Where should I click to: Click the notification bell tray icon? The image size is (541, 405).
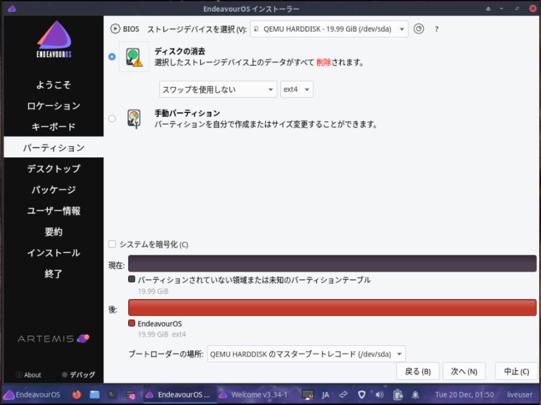tap(416, 395)
